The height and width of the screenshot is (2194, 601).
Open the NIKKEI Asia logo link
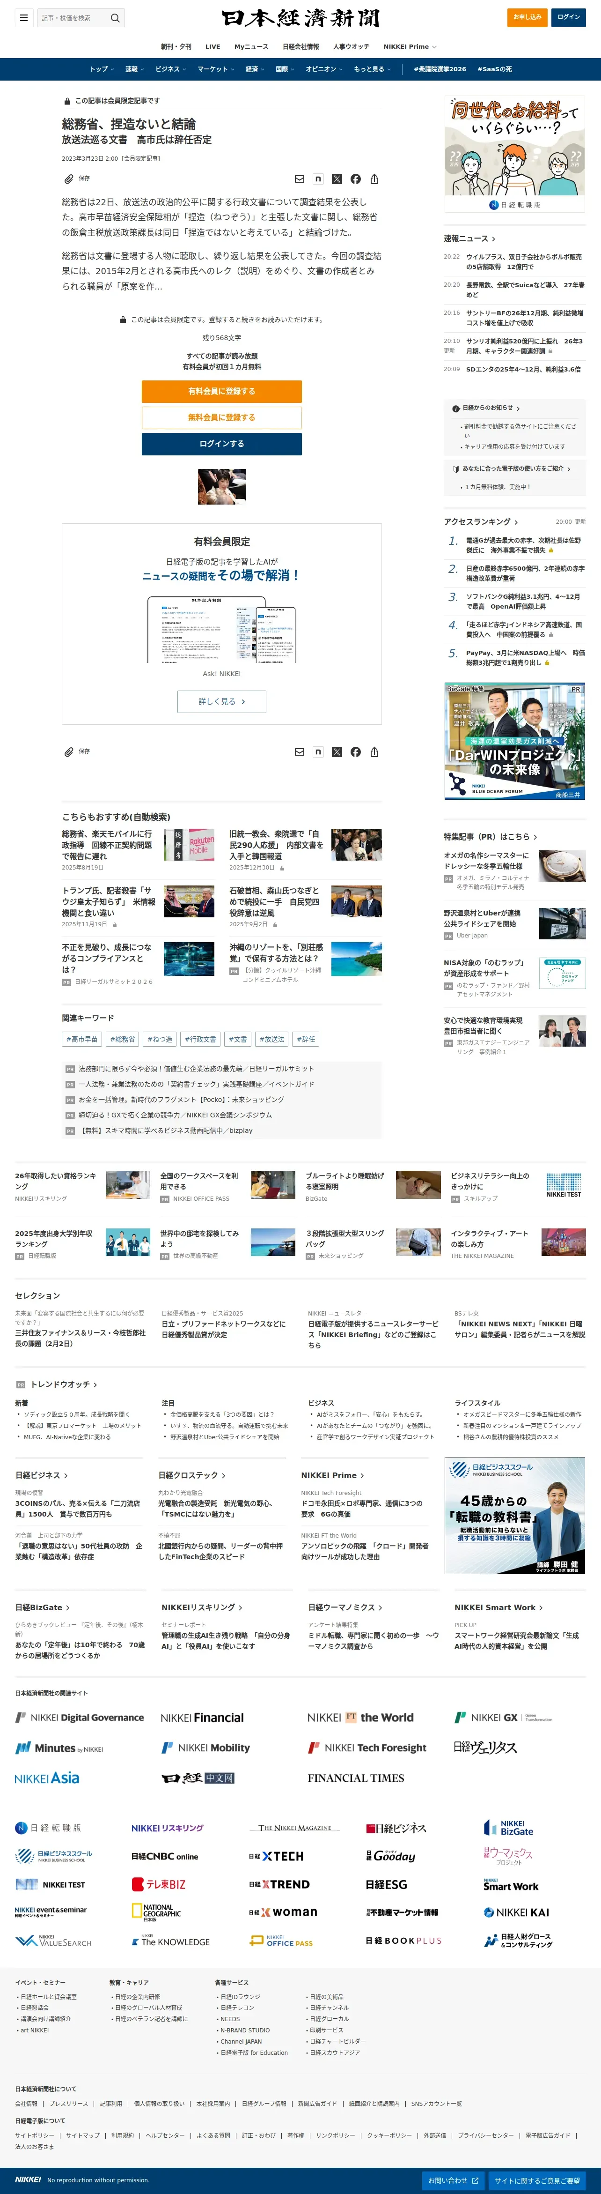(47, 1778)
